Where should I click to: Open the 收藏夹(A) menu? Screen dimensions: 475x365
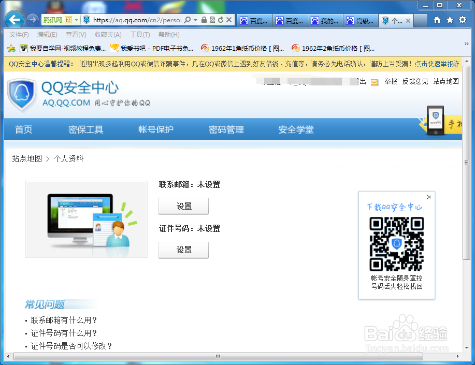pos(108,35)
